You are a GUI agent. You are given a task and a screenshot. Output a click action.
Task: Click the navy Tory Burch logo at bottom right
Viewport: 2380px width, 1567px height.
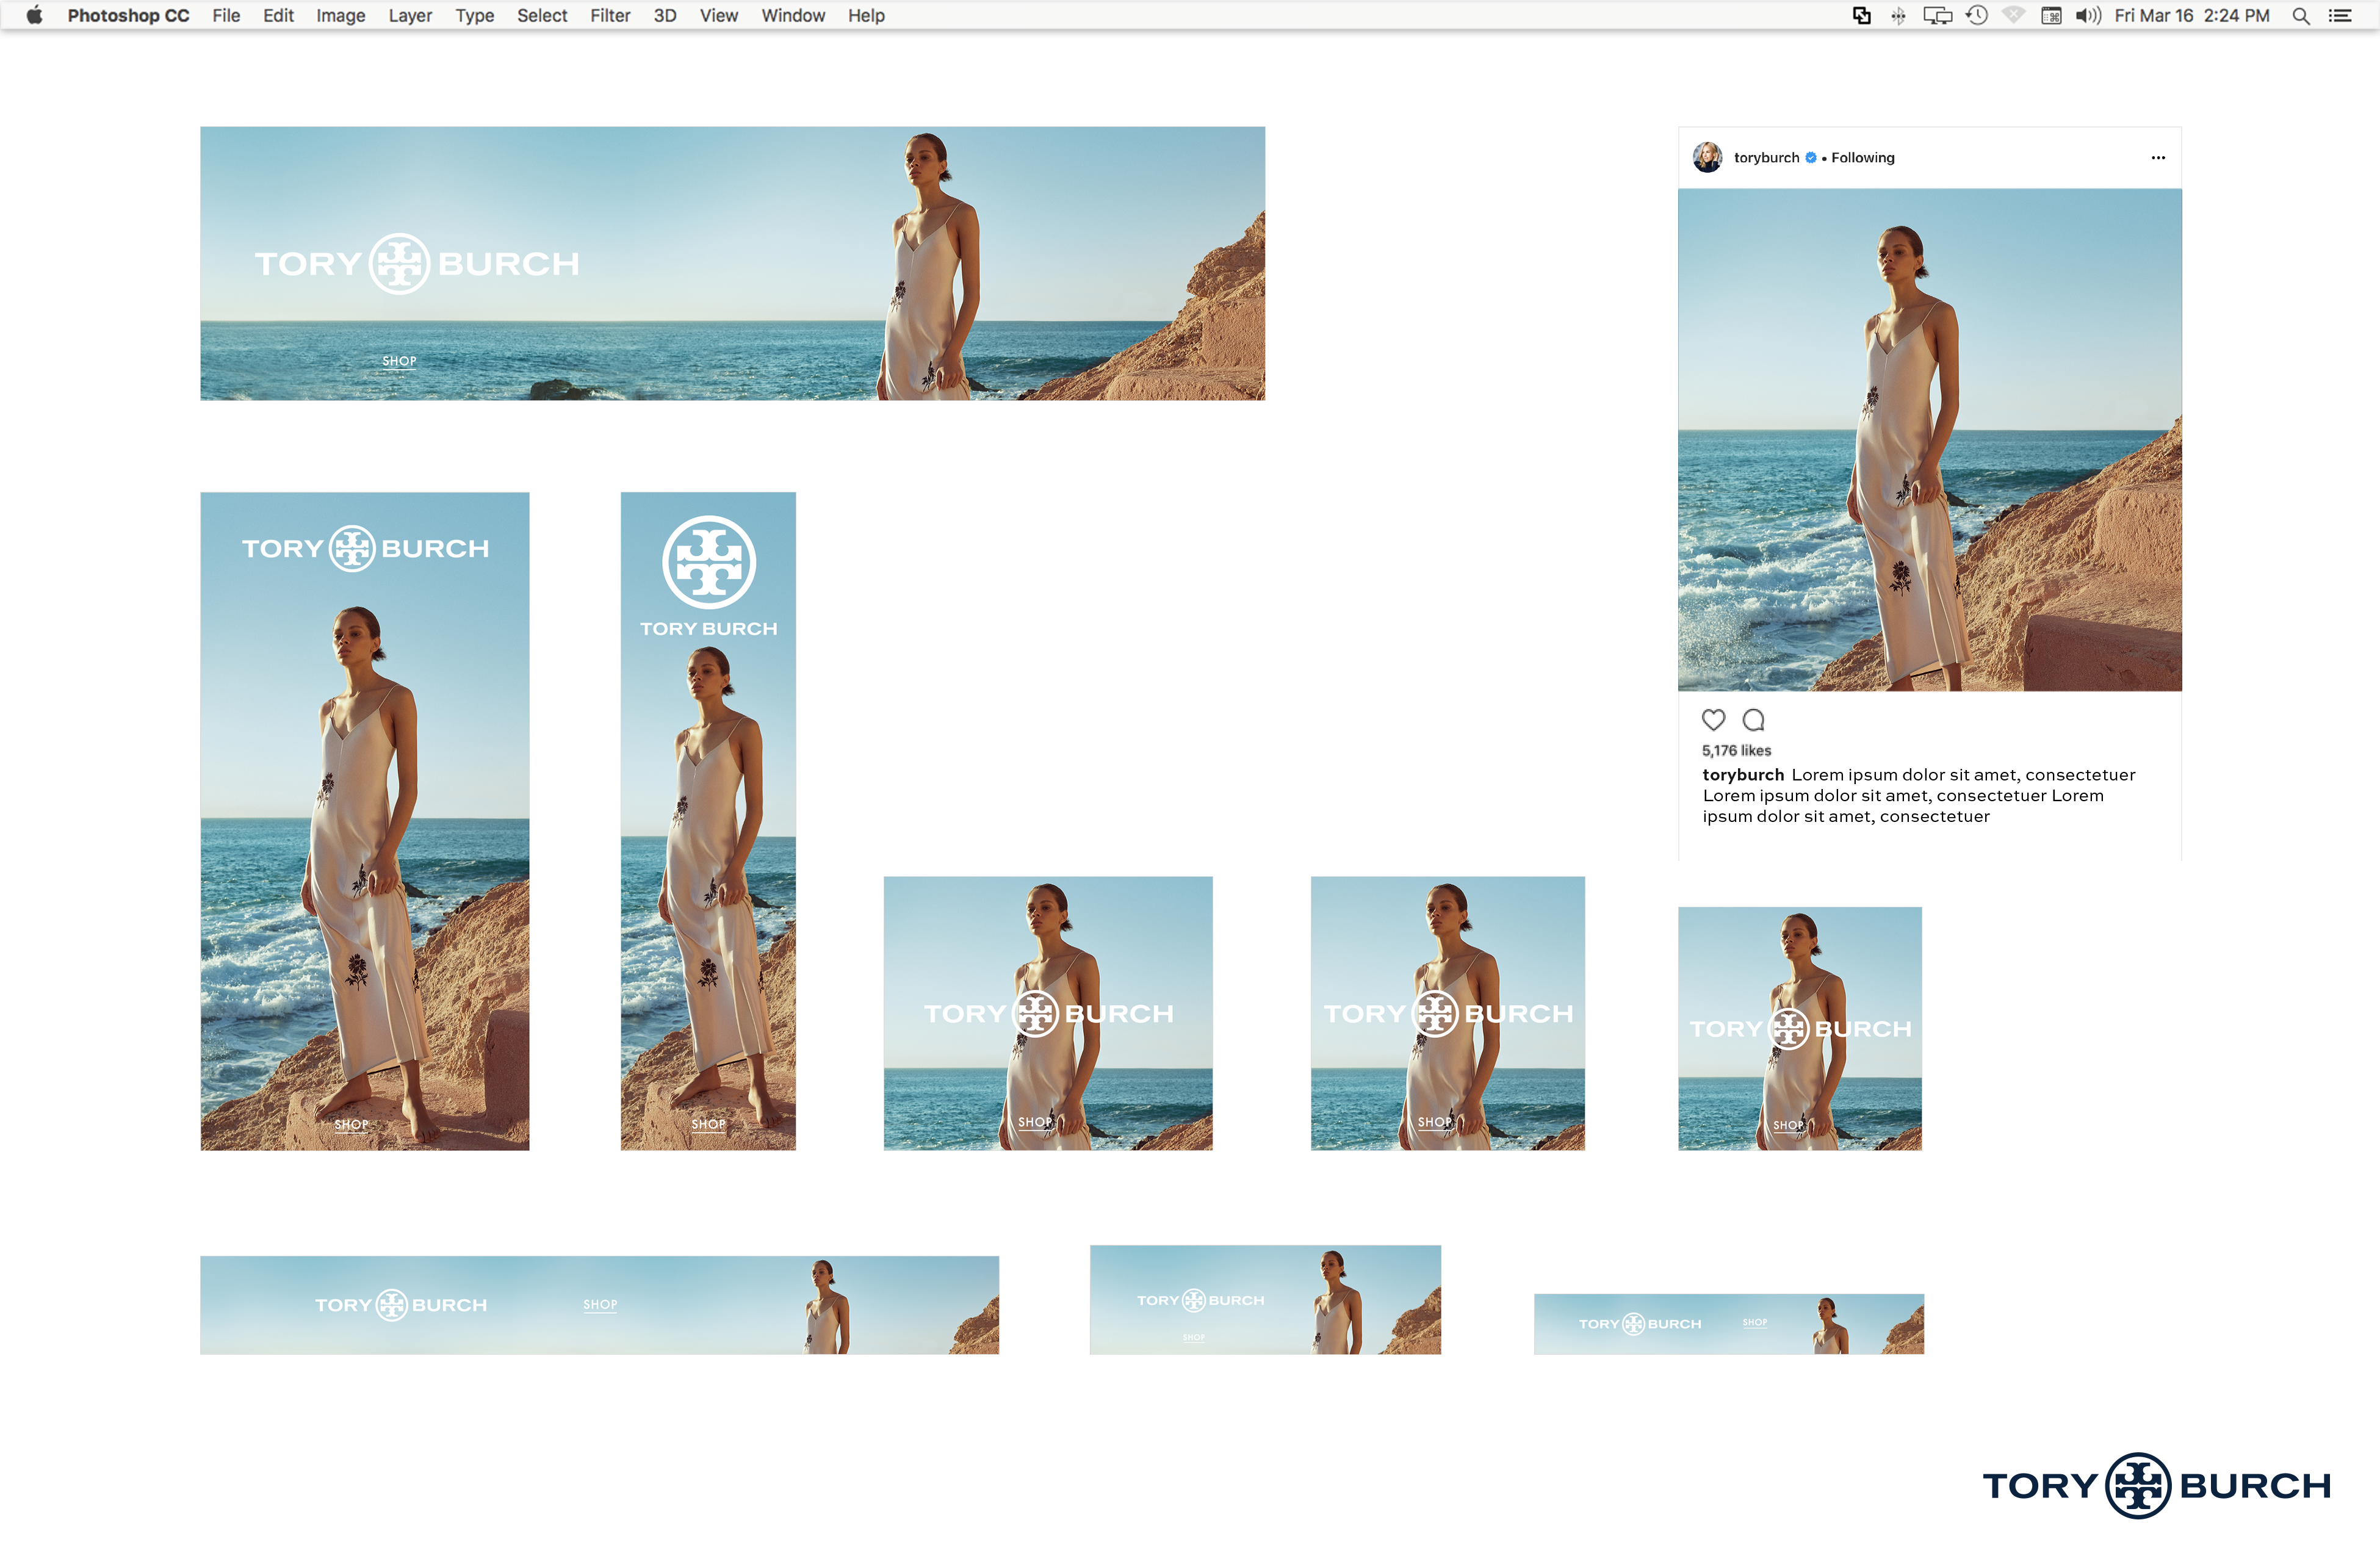(2157, 1485)
